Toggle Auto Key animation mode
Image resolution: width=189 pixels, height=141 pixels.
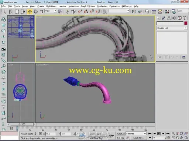(120, 134)
